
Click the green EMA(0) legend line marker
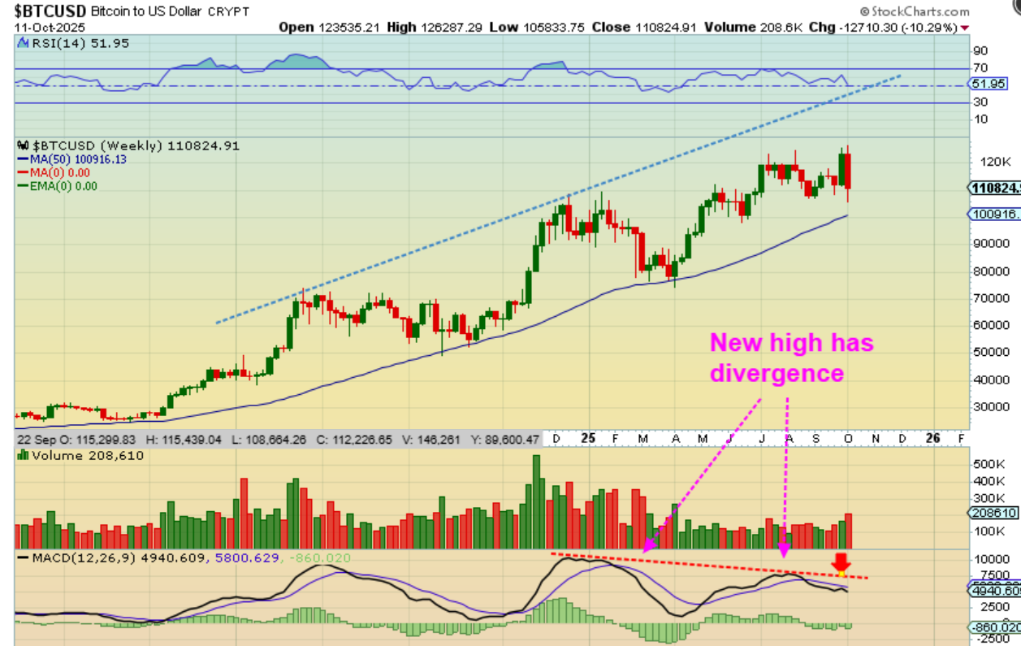pyautogui.click(x=23, y=186)
